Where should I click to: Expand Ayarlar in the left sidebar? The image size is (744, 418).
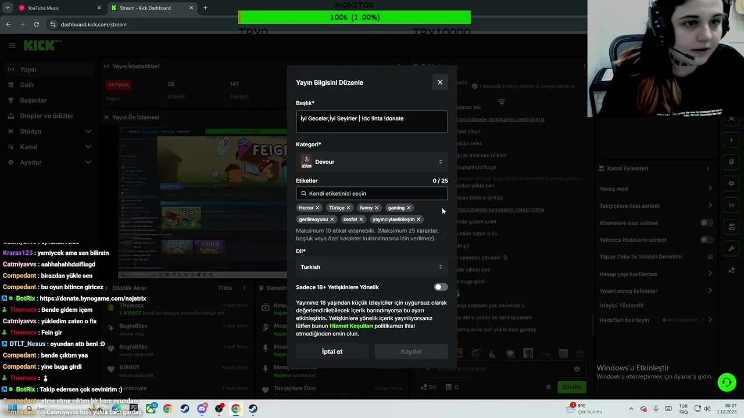click(49, 163)
